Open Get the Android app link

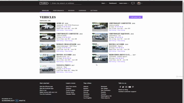pos(47,88)
